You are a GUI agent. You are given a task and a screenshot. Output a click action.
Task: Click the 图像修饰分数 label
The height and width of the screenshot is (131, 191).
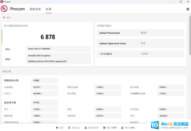tap(11, 81)
